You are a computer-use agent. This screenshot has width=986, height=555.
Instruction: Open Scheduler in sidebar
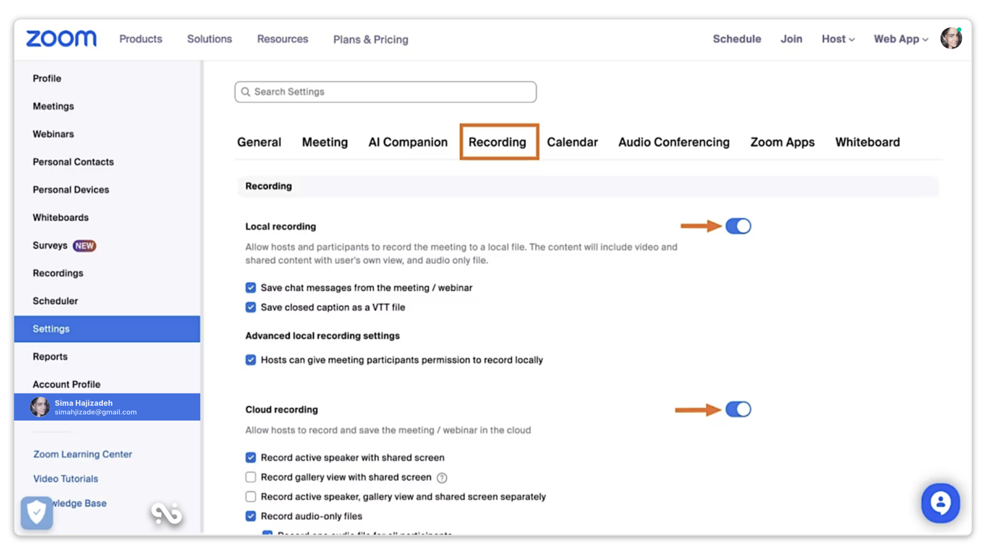click(55, 301)
